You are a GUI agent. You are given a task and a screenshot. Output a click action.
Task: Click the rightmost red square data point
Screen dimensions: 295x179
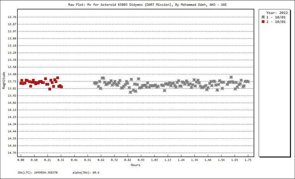[x=61, y=87]
